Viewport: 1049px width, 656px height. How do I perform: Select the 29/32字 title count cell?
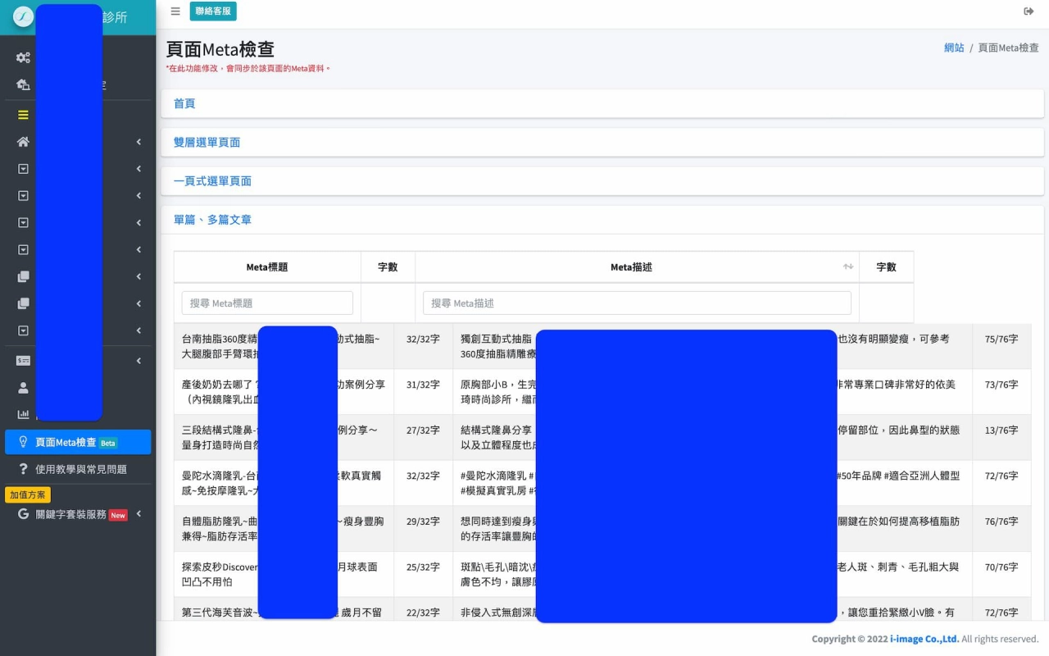(x=423, y=529)
